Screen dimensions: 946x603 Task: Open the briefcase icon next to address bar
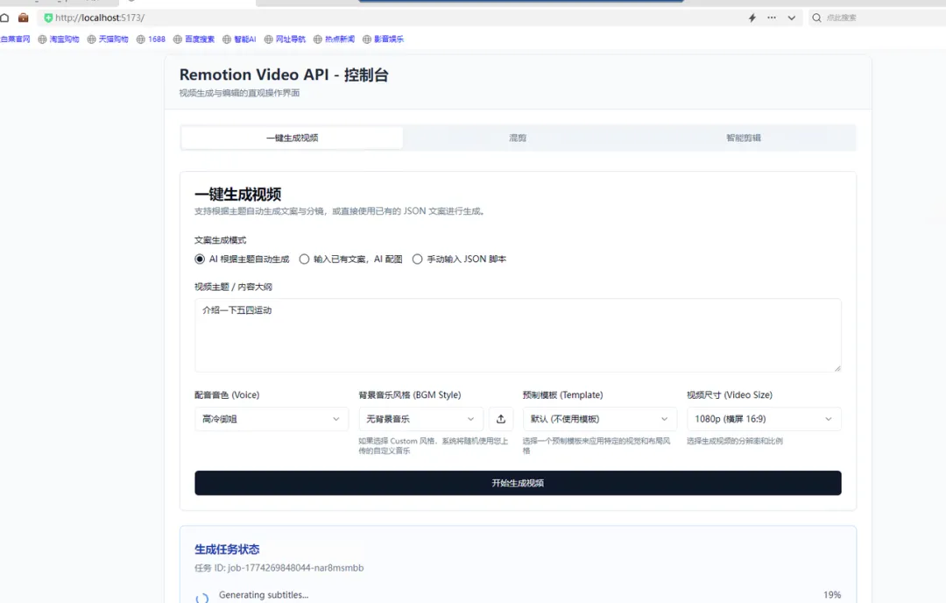(x=24, y=18)
